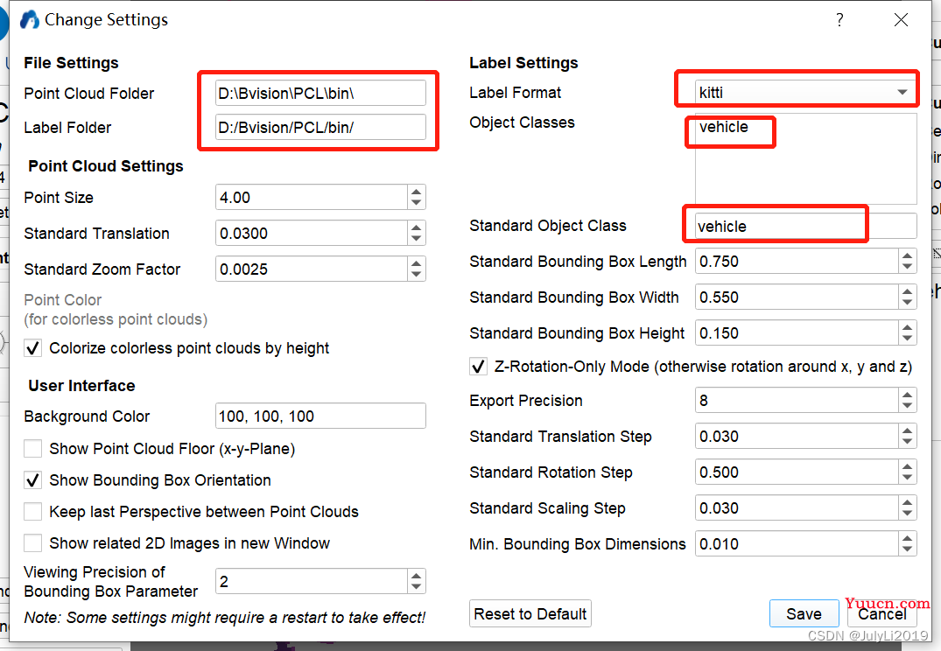Enable Show related 2D Images in new Window
This screenshot has width=941, height=651.
(x=33, y=543)
